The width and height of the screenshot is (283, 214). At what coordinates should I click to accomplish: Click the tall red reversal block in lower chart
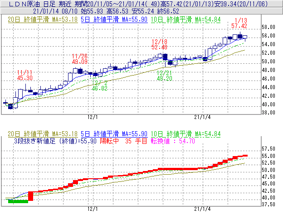[x=31, y=196]
